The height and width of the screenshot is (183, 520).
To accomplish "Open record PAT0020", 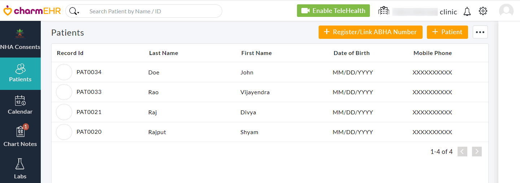I will click(89, 132).
